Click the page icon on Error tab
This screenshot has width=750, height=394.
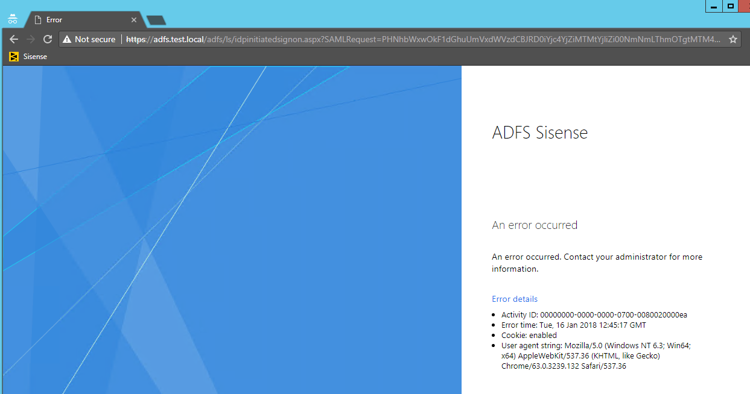(x=37, y=20)
